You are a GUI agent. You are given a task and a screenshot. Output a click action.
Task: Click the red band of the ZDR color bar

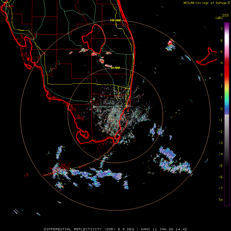click(x=227, y=69)
